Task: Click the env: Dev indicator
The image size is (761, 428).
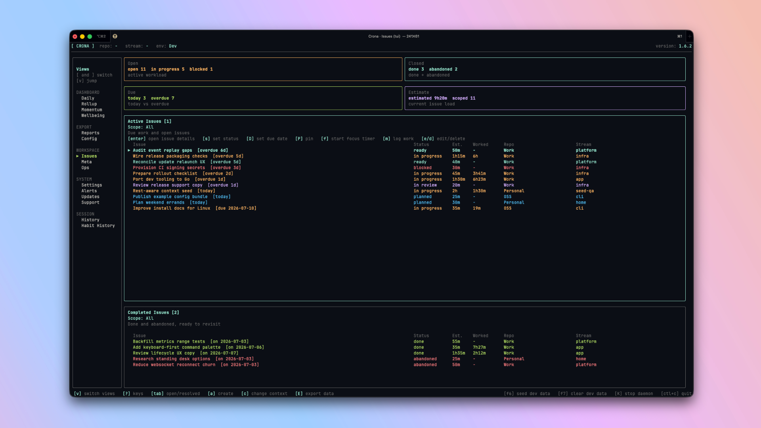Action: click(166, 46)
